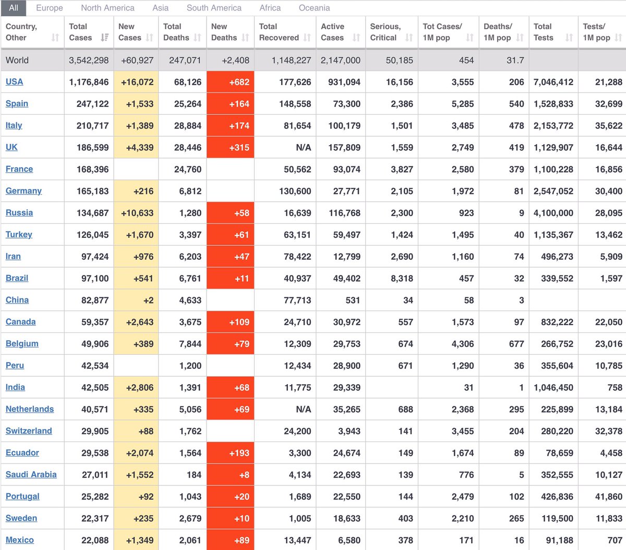The image size is (626, 550).
Task: Sort by Serious, Critical arrows icon
Action: pyautogui.click(x=409, y=38)
